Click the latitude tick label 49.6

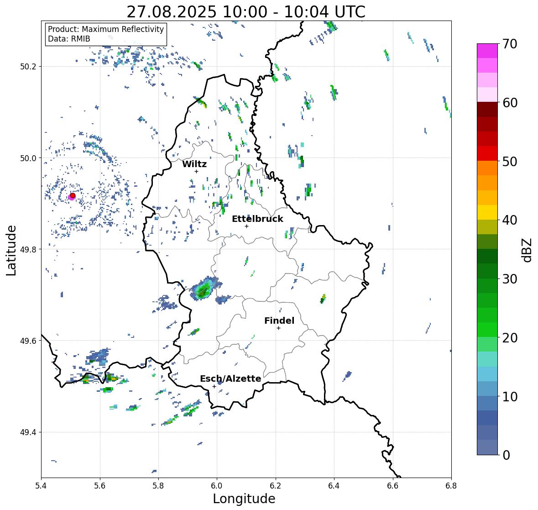(x=28, y=341)
